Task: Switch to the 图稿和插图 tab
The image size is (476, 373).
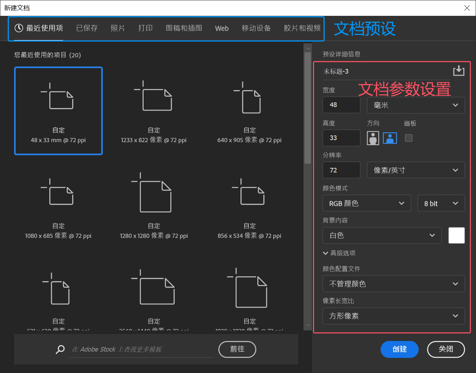Action: (184, 28)
